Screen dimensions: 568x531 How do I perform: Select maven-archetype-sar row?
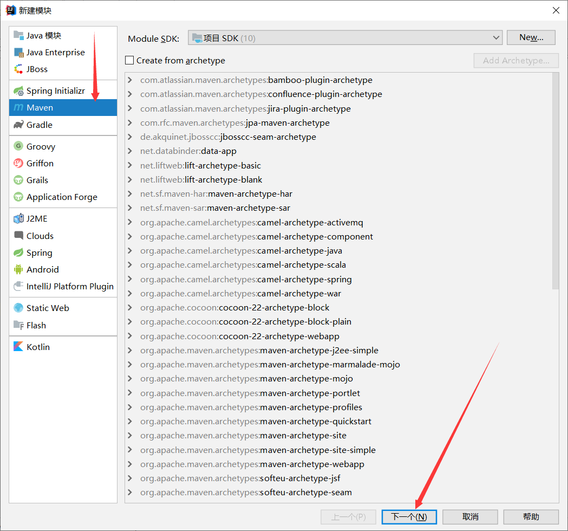pos(338,208)
